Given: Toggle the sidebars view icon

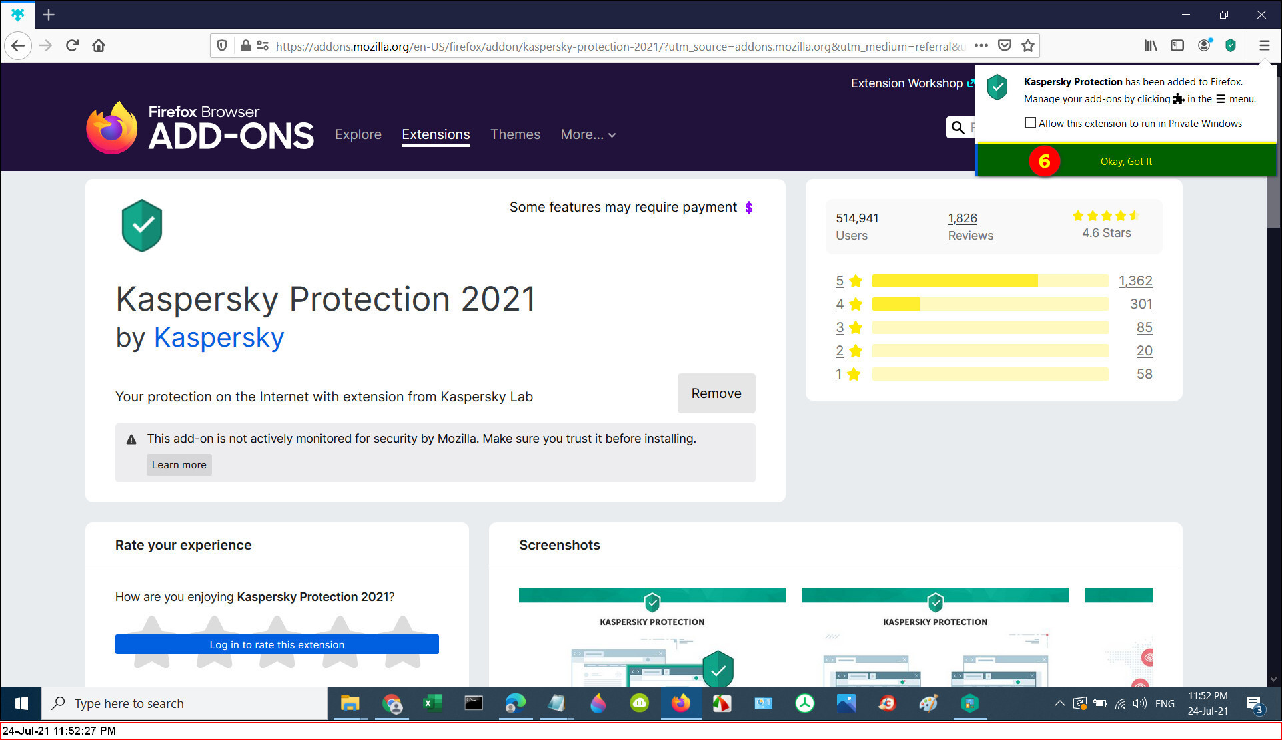Looking at the screenshot, I should tap(1177, 46).
